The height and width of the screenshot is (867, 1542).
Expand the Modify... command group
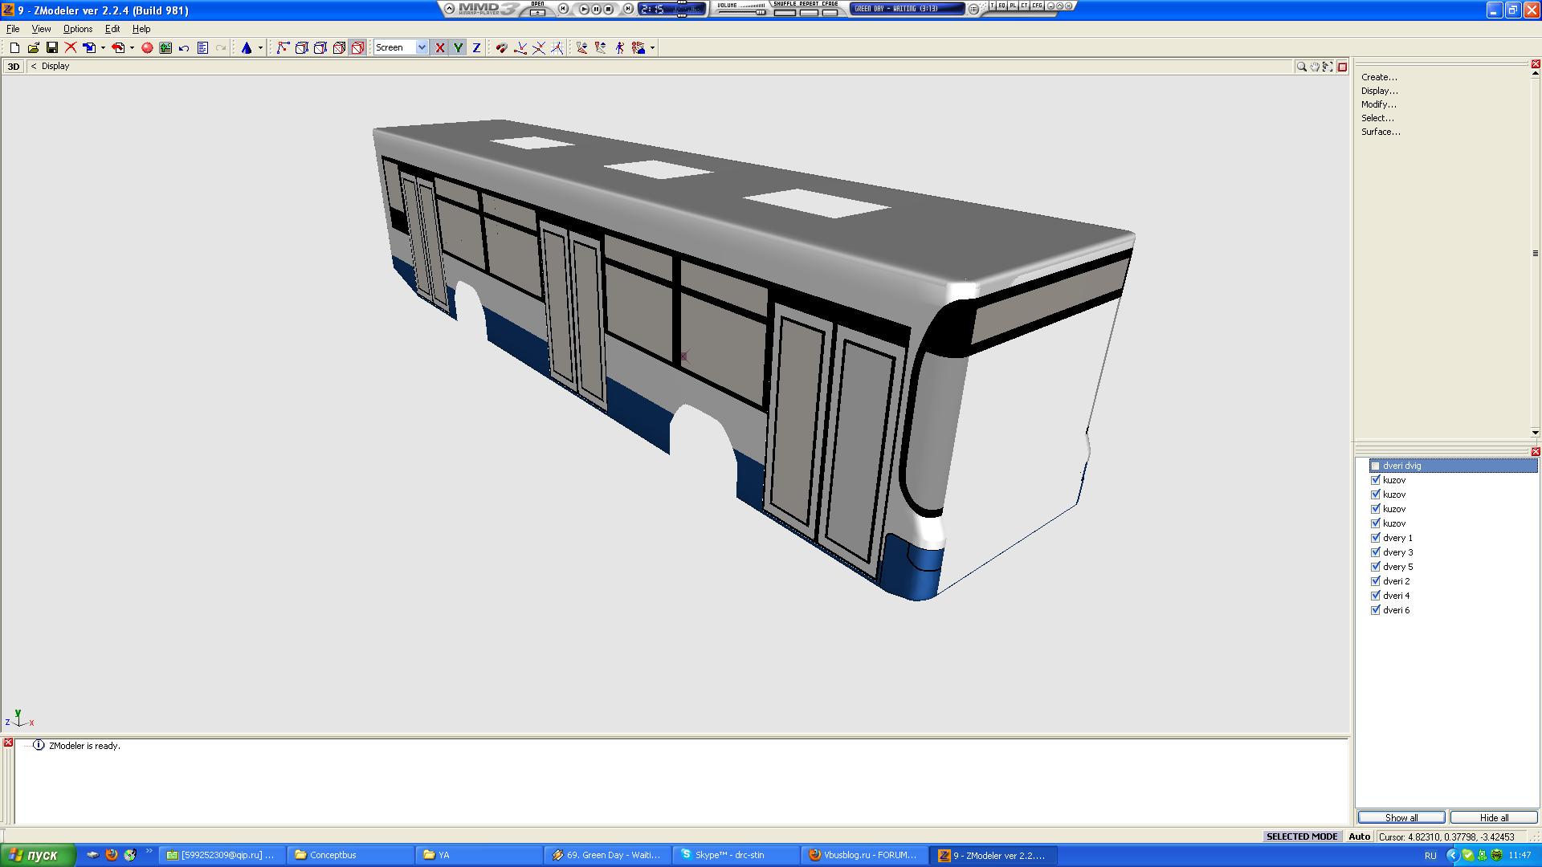tap(1378, 104)
